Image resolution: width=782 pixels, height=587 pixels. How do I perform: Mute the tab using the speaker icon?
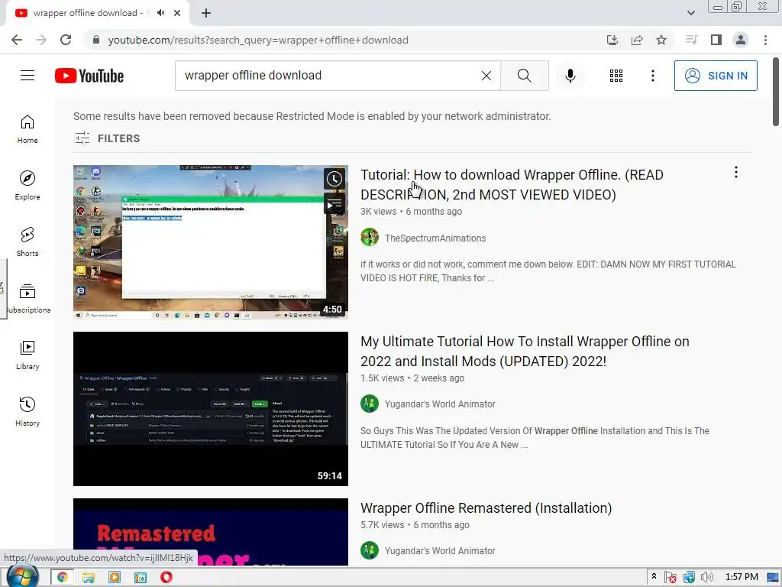point(160,13)
